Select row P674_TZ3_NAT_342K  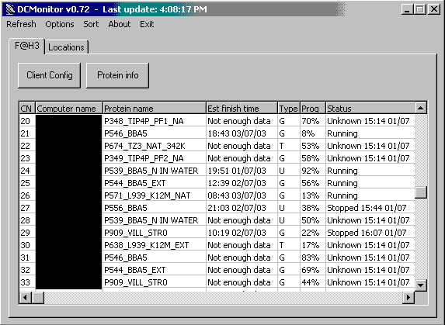[217, 146]
